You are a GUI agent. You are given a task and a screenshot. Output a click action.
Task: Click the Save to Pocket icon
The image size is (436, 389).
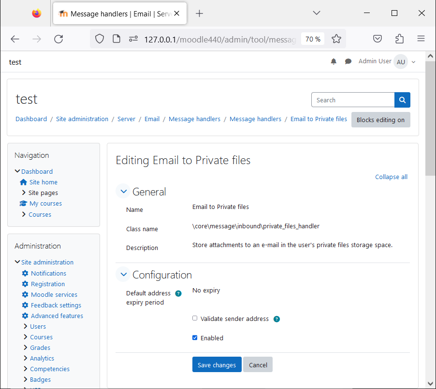click(378, 39)
